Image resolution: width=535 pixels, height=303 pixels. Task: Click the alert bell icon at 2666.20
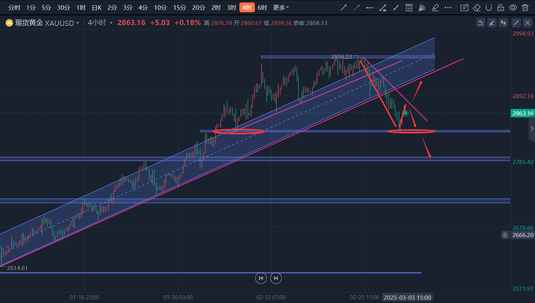(x=505, y=235)
